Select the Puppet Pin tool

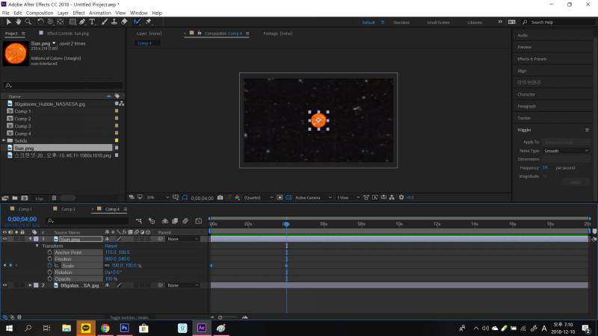(149, 22)
